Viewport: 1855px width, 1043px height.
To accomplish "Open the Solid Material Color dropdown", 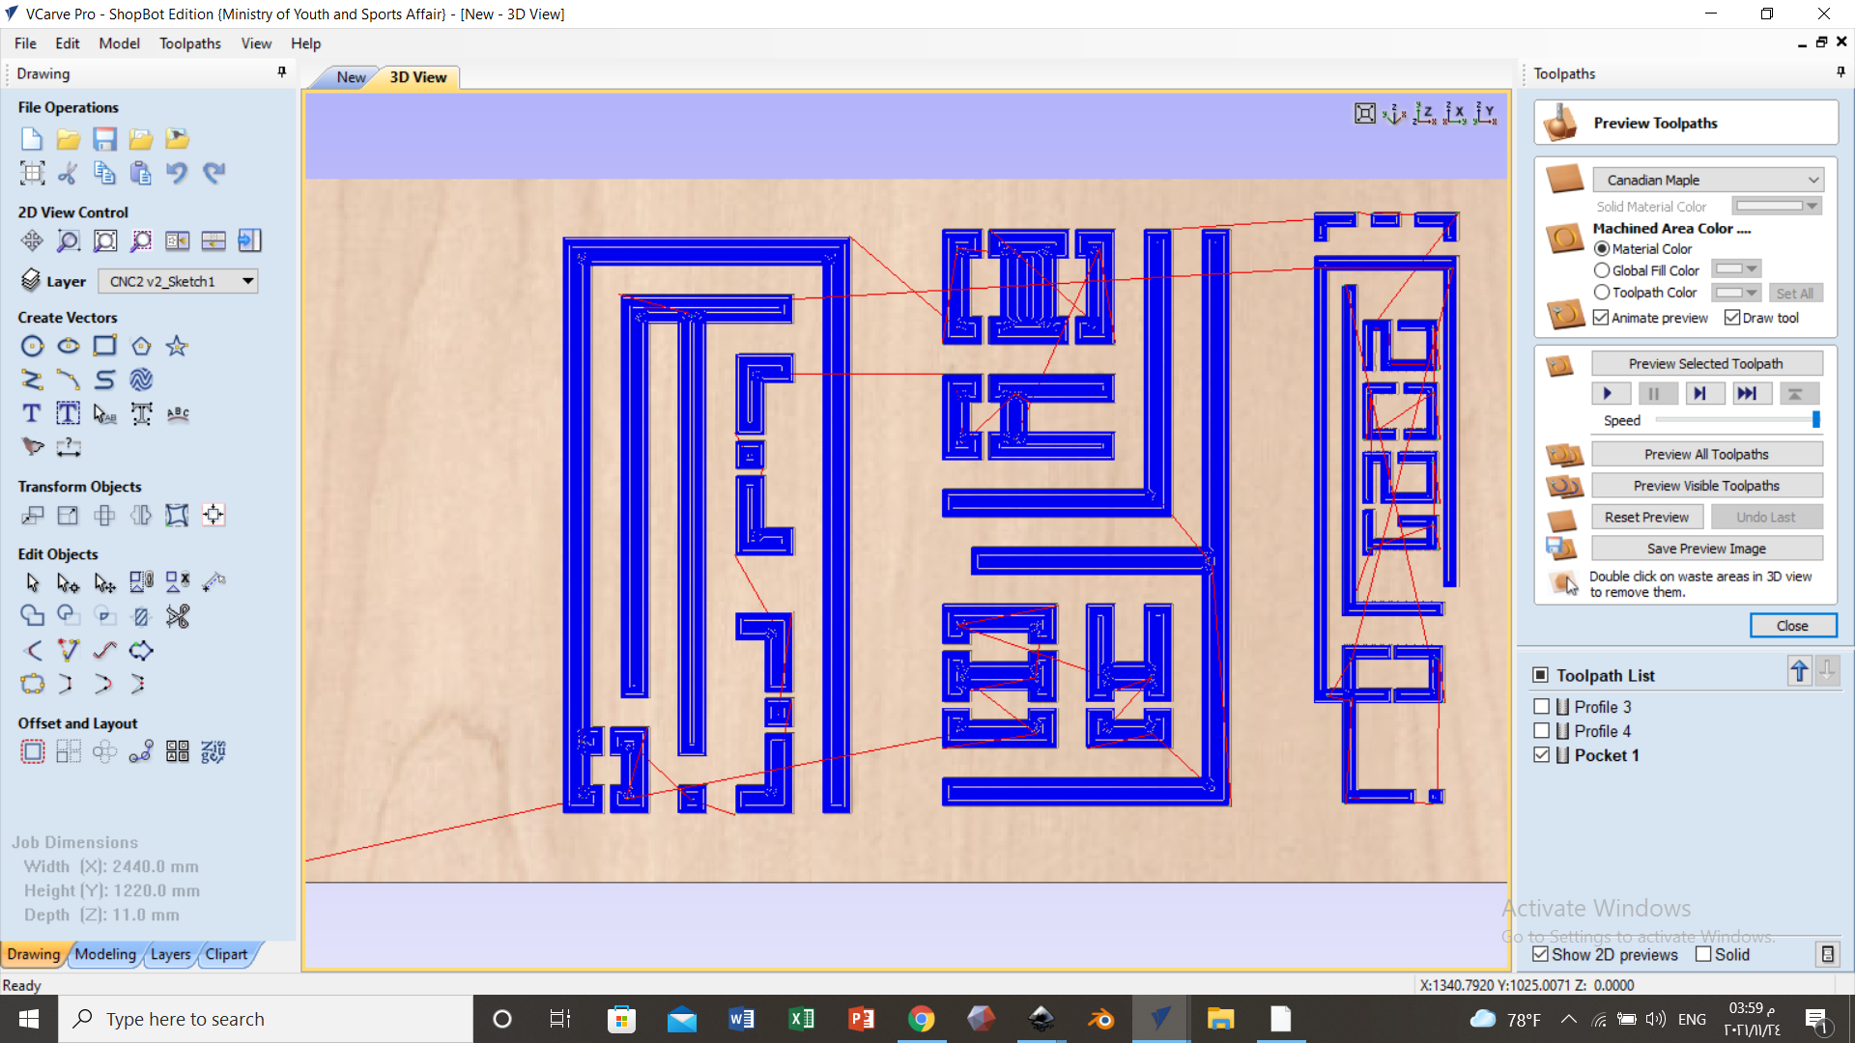I will tap(1777, 206).
